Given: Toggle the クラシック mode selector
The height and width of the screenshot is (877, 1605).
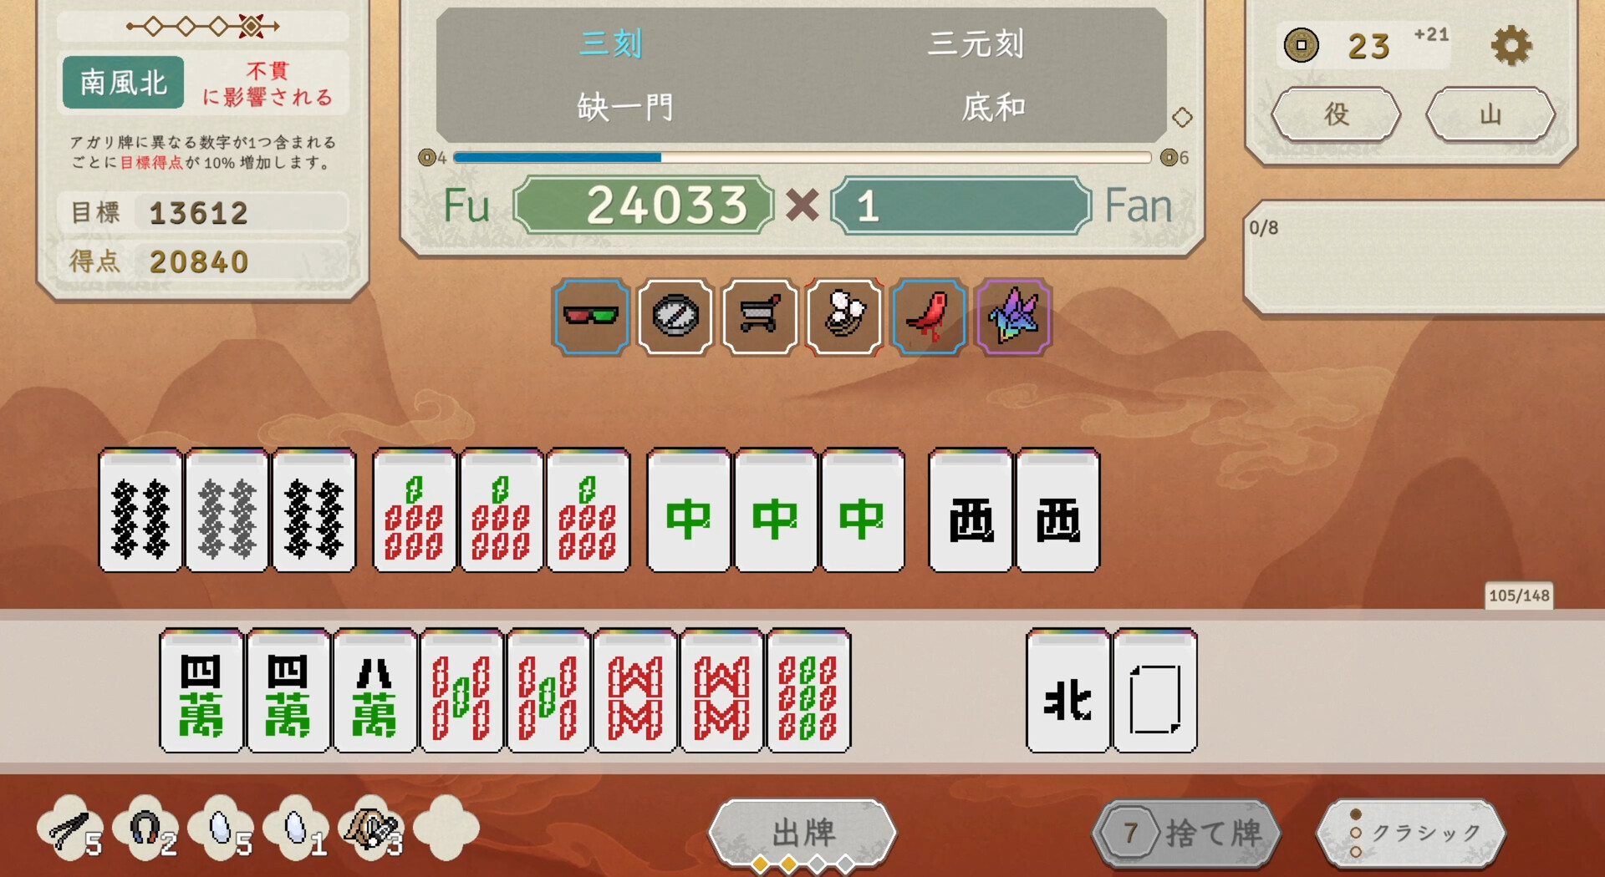Looking at the screenshot, I should 1411,833.
